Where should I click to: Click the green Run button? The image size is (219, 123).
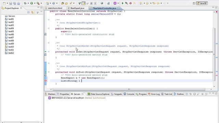(x=32, y=3)
